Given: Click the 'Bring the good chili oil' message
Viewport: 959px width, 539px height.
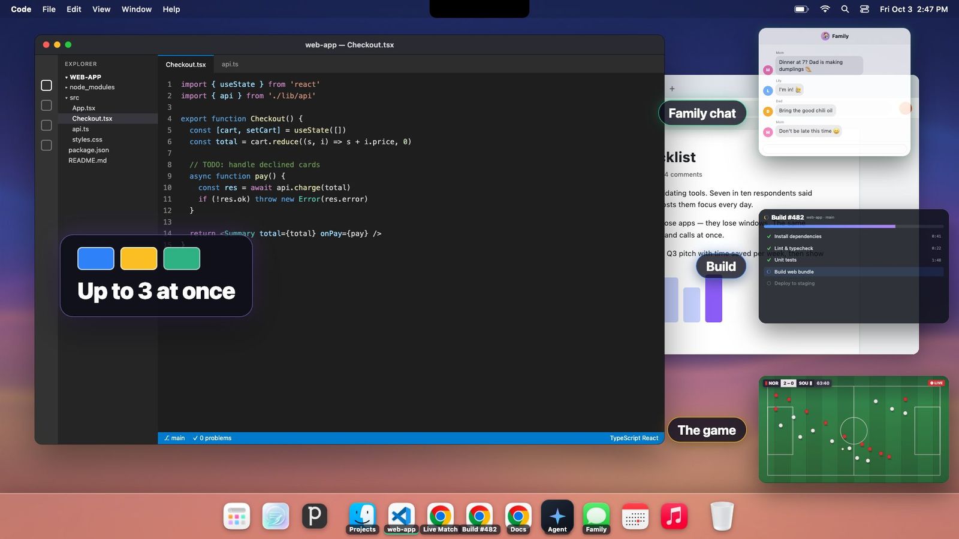Looking at the screenshot, I should (x=806, y=111).
